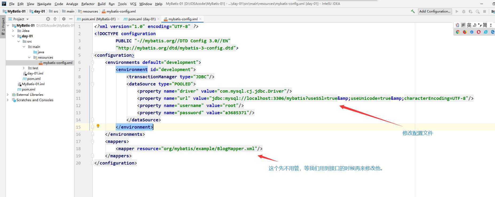Click the Run play icon in toolbar
The width and height of the screenshot is (495, 197).
pyautogui.click(x=457, y=11)
